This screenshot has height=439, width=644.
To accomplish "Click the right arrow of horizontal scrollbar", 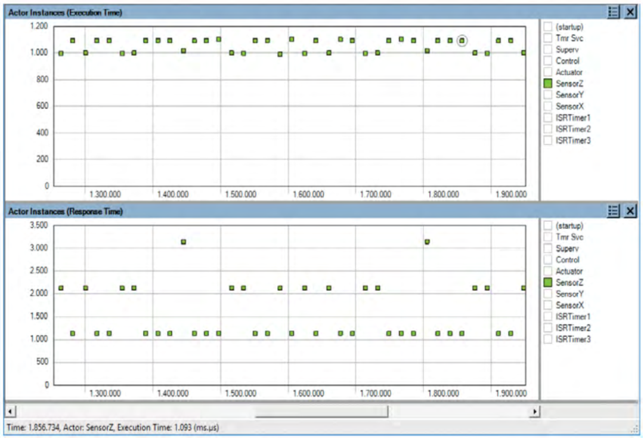I will point(534,411).
